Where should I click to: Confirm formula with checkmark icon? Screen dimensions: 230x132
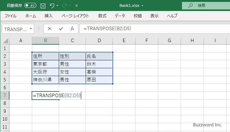[x=61, y=29]
